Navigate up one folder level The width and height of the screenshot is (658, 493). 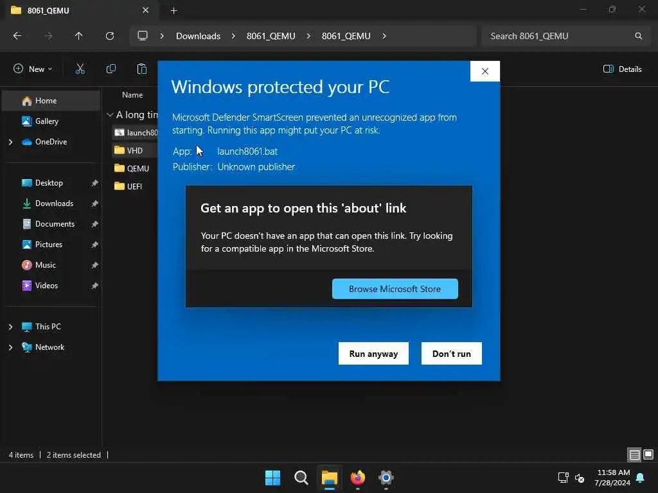pos(78,36)
